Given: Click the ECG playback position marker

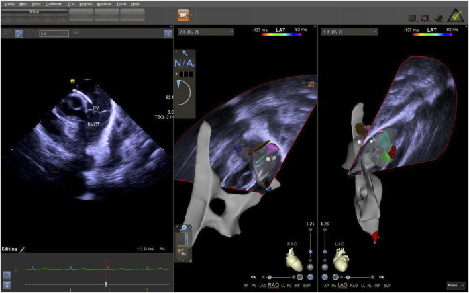Looking at the screenshot, I should click(x=106, y=284).
